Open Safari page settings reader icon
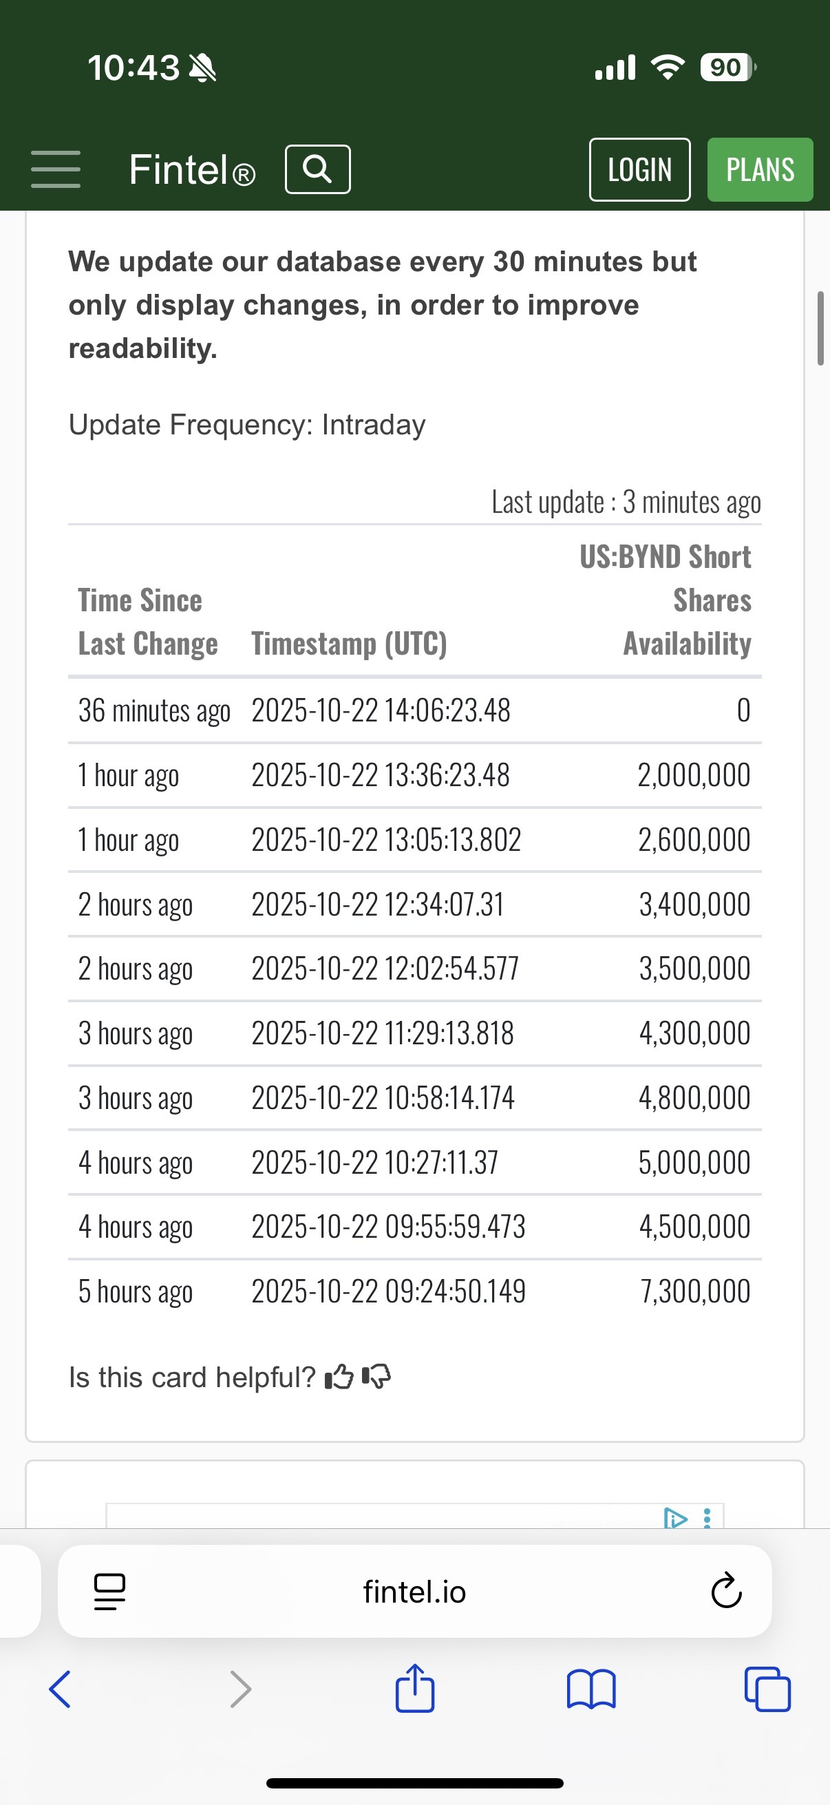Viewport: 830px width, 1805px height. (x=109, y=1592)
